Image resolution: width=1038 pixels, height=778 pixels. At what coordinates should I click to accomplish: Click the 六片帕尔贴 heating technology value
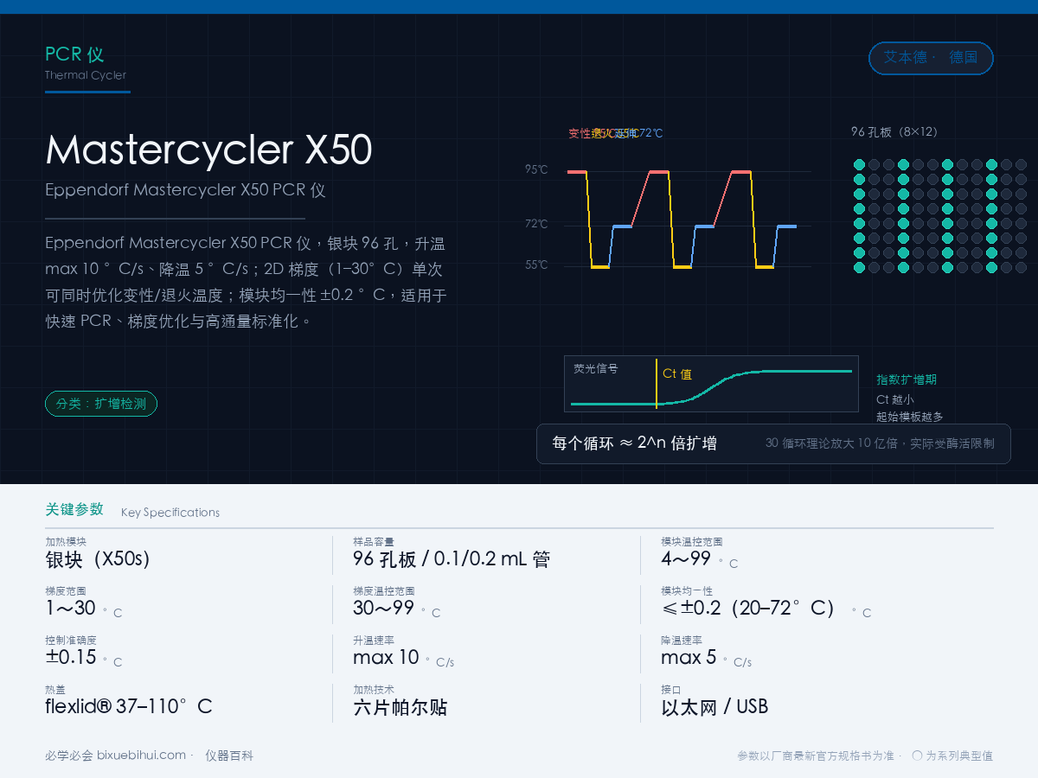pyautogui.click(x=400, y=707)
